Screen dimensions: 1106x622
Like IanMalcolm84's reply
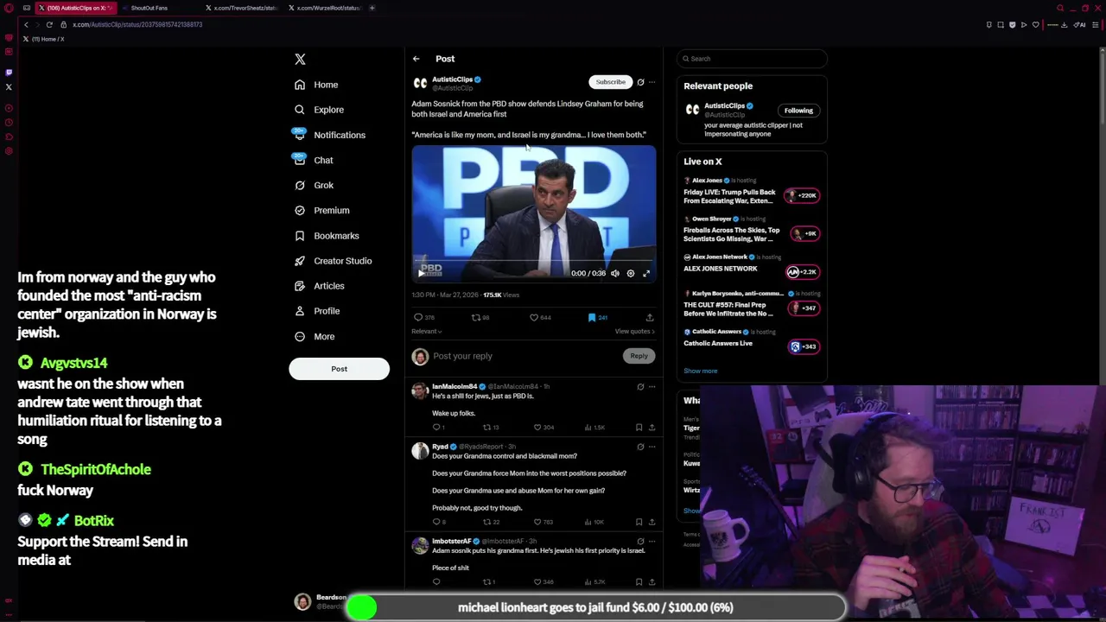(x=543, y=428)
